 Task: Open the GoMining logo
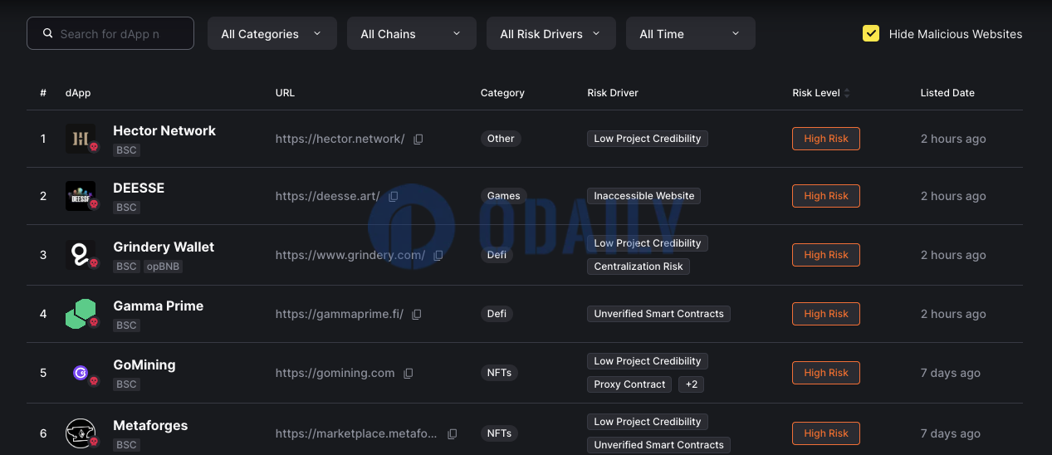(x=81, y=373)
